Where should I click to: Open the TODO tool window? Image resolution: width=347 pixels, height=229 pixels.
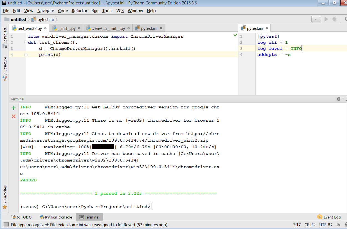pyautogui.click(x=22, y=217)
